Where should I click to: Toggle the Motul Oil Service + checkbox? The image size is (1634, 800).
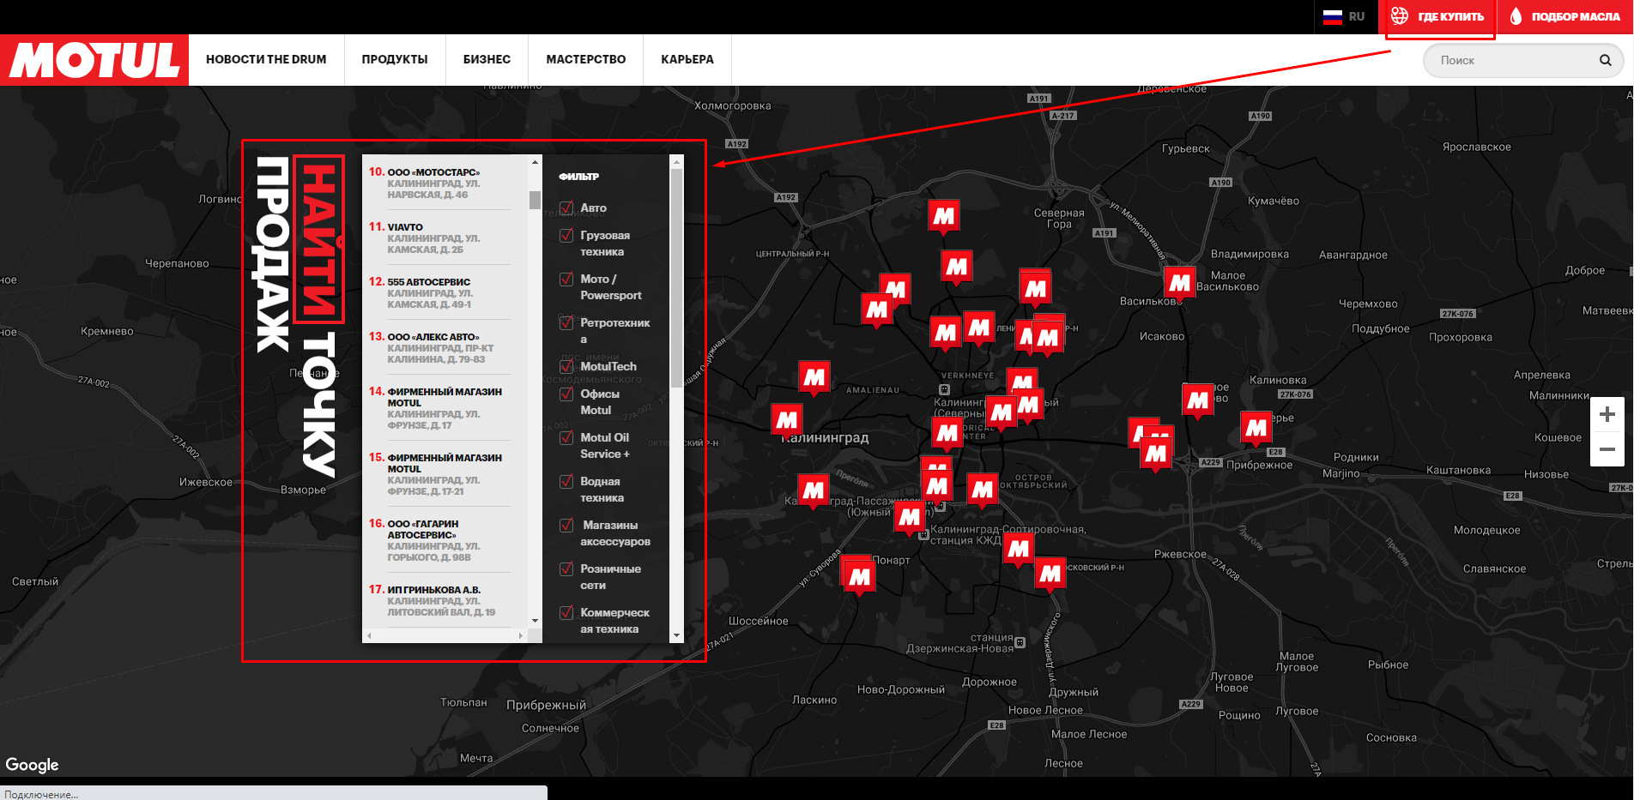[566, 437]
